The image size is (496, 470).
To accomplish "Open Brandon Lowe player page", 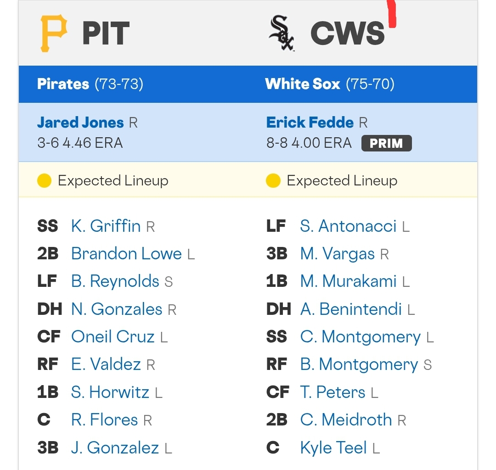I will pyautogui.click(x=126, y=253).
